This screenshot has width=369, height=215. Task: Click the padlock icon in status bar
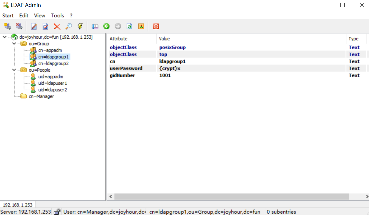point(57,212)
